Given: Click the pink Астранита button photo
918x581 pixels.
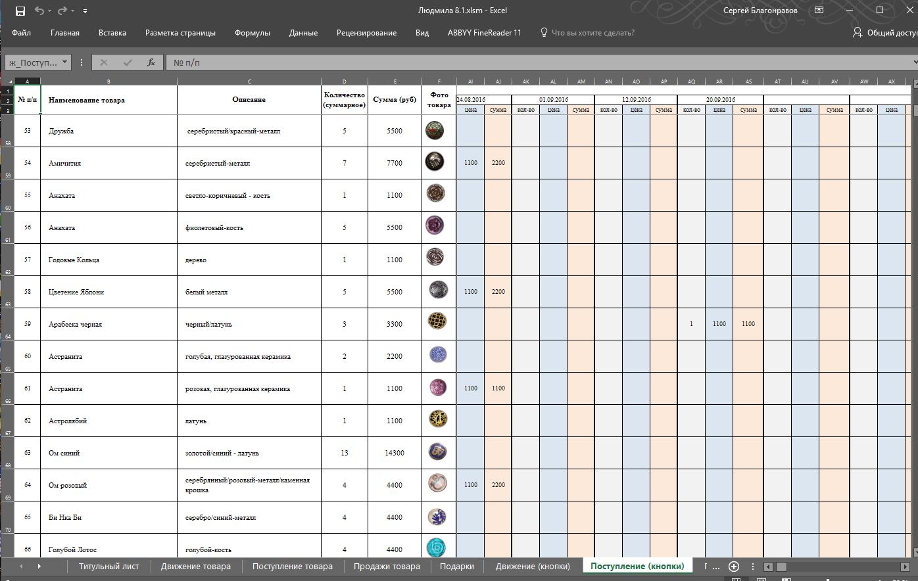Looking at the screenshot, I should [x=438, y=387].
